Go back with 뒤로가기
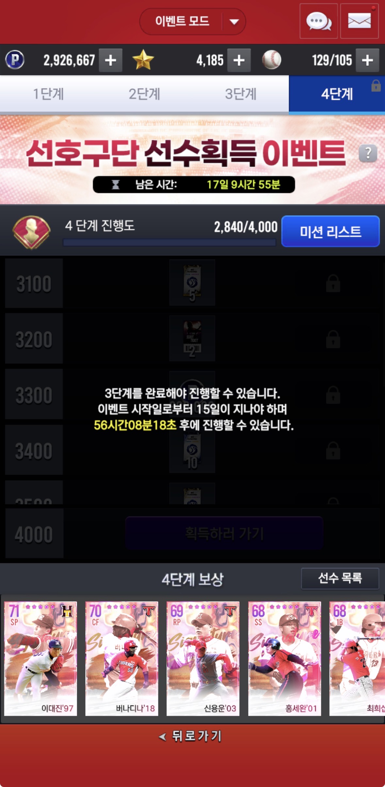Image resolution: width=385 pixels, height=787 pixels. coord(190,736)
